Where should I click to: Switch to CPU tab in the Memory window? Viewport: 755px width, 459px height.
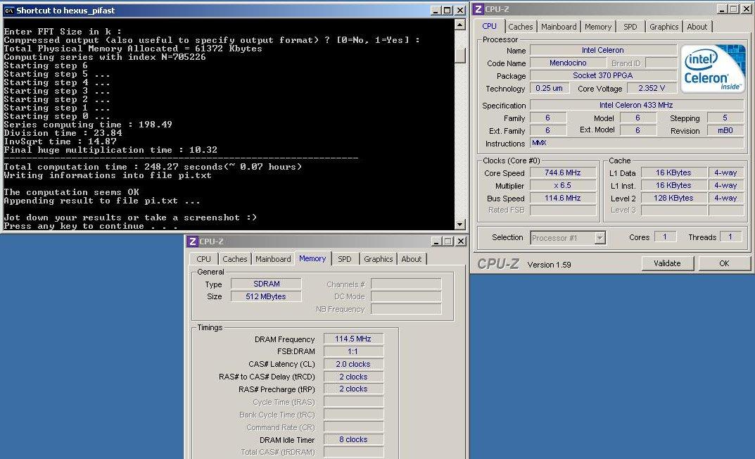[203, 259]
